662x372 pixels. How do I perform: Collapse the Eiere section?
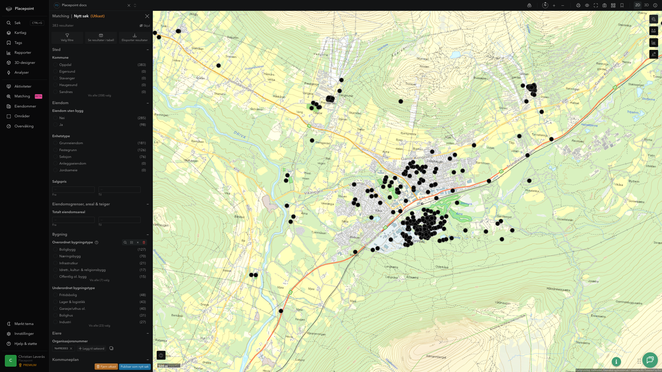coord(148,333)
